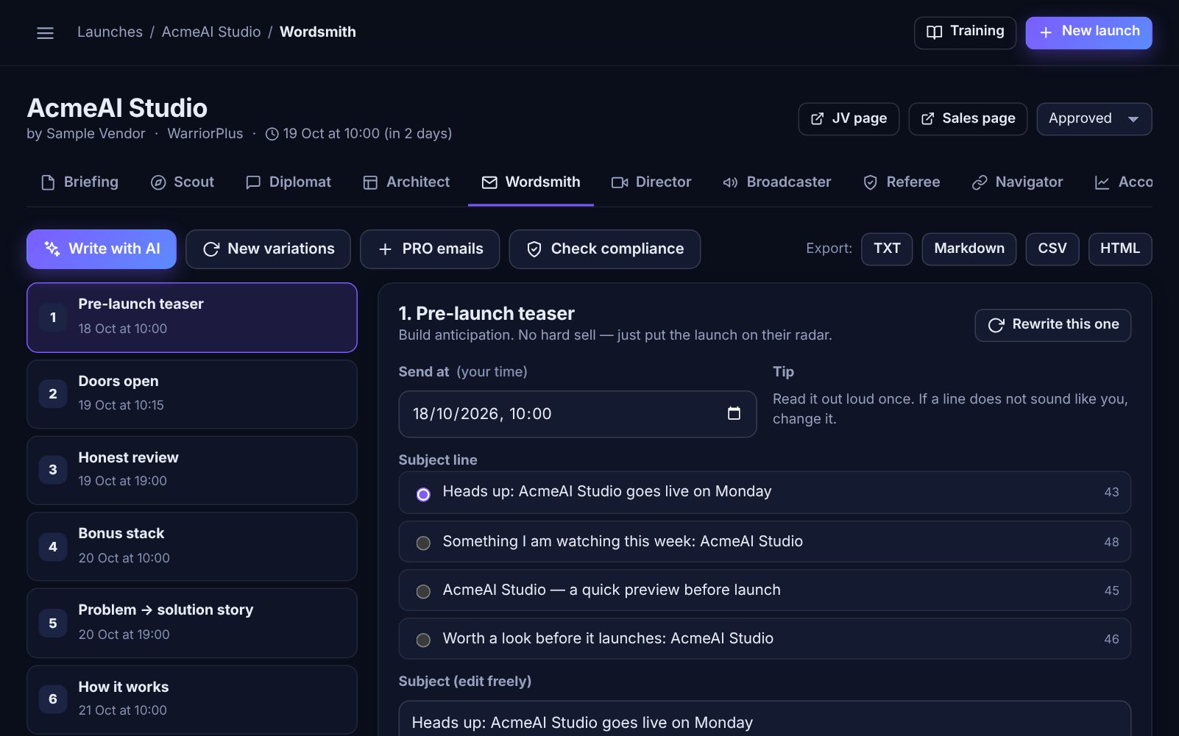1179x736 pixels.
Task: Export emails as CSV
Action: click(x=1052, y=249)
